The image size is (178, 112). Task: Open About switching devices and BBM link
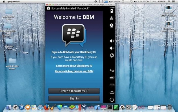tap(74, 71)
